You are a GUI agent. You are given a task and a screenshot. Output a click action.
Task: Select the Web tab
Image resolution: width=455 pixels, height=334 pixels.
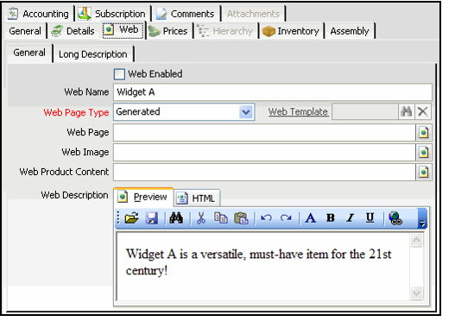(x=123, y=30)
